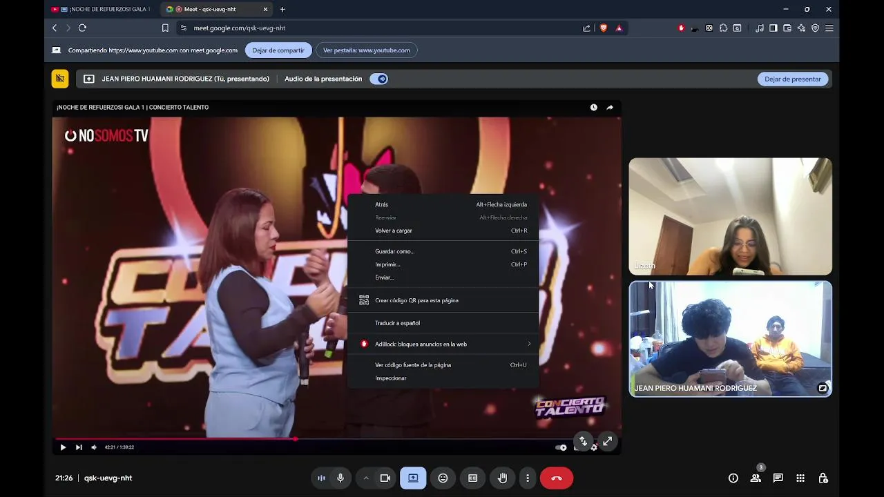Click the video title NOCHE DE REFUERZOS
884x497 pixels.
[x=133, y=107]
